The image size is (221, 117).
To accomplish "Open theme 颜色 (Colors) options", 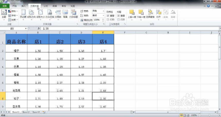I will pos(13,11).
